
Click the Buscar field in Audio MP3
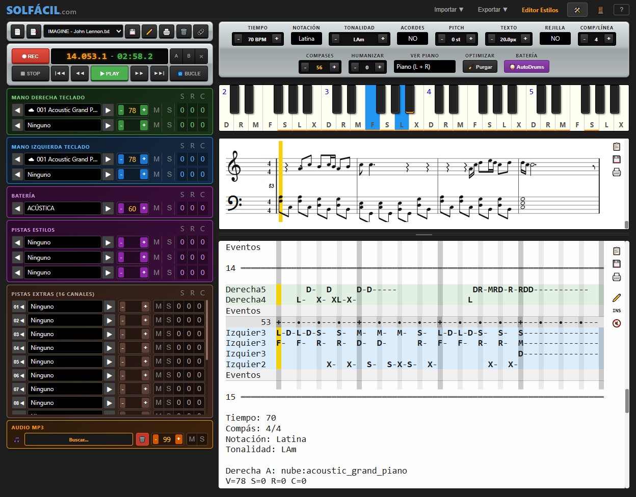tap(78, 439)
